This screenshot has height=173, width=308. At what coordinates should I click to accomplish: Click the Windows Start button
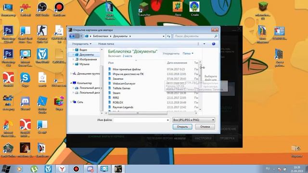(6, 169)
